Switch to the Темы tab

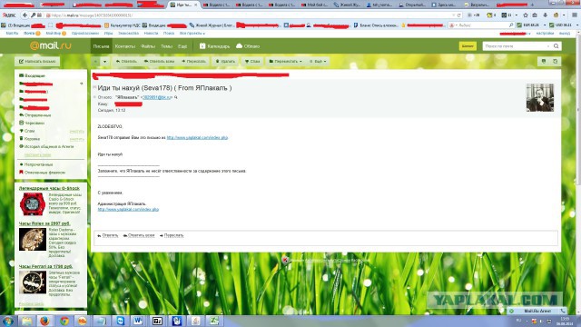tap(166, 46)
